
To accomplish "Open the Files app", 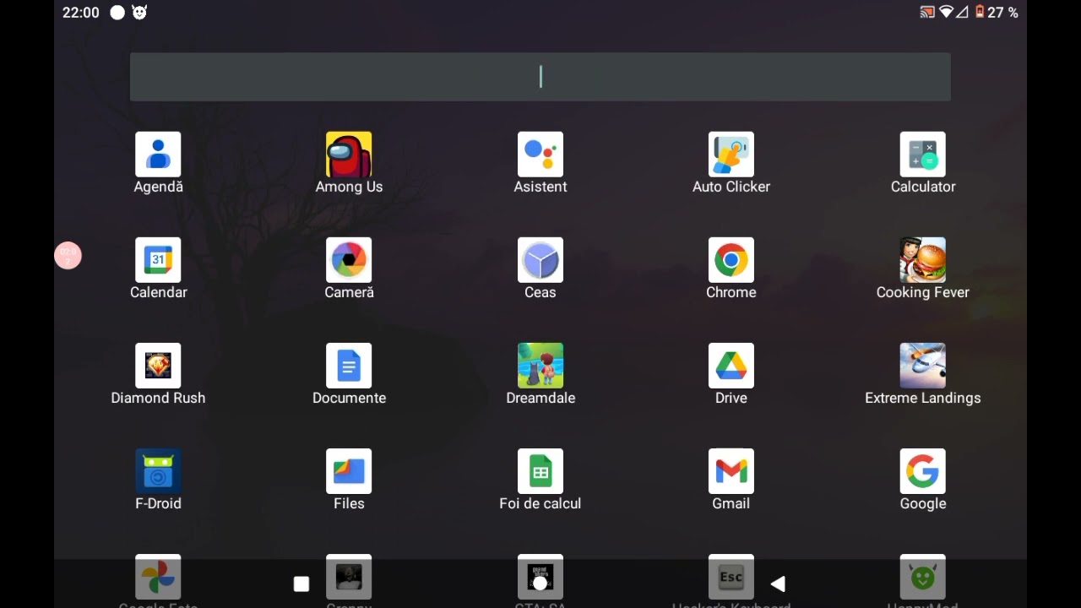I will coord(349,471).
